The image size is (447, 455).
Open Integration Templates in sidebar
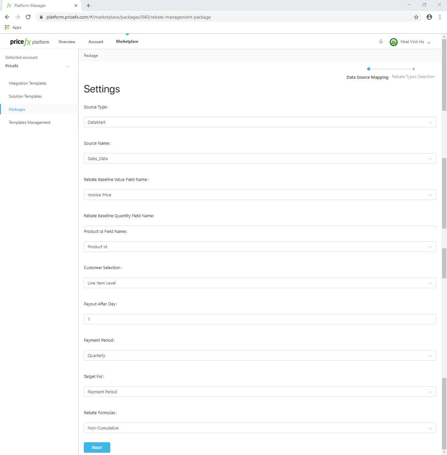coord(27,83)
